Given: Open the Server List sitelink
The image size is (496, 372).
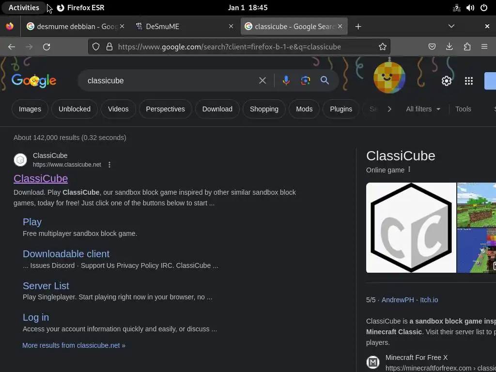Looking at the screenshot, I should click(x=46, y=286).
